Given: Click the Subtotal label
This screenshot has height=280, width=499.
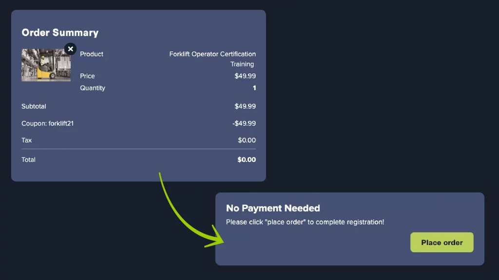Looking at the screenshot, I should pos(34,106).
